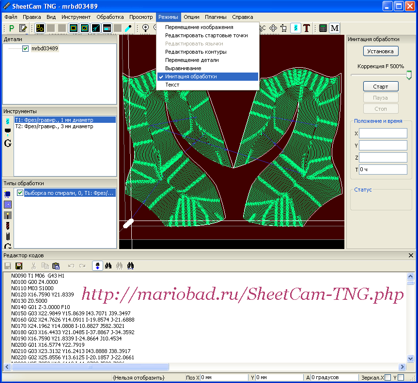Open the Файл menu
418x383 pixels.
[11, 17]
